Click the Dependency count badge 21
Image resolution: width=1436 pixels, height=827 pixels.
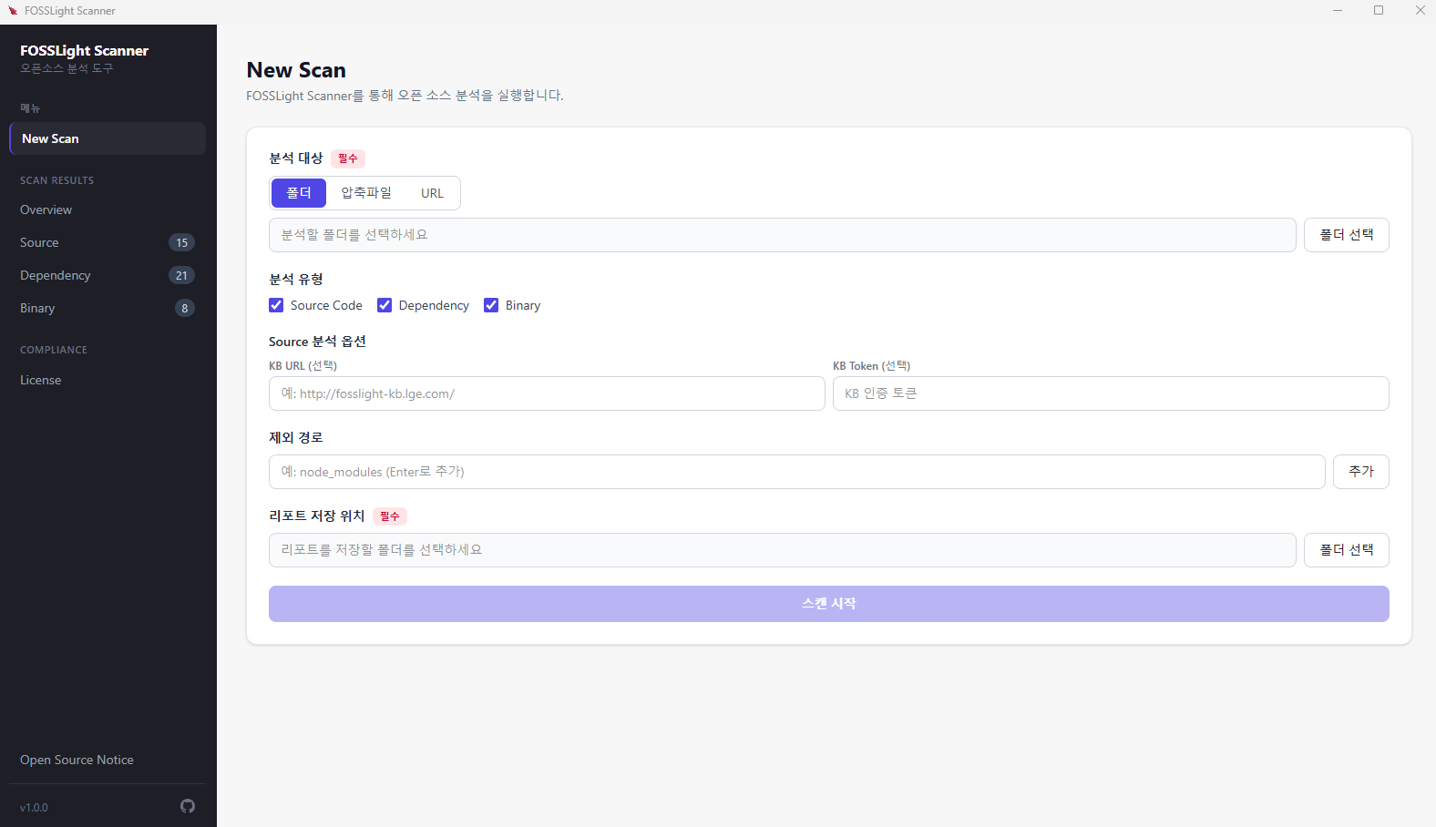click(x=182, y=275)
